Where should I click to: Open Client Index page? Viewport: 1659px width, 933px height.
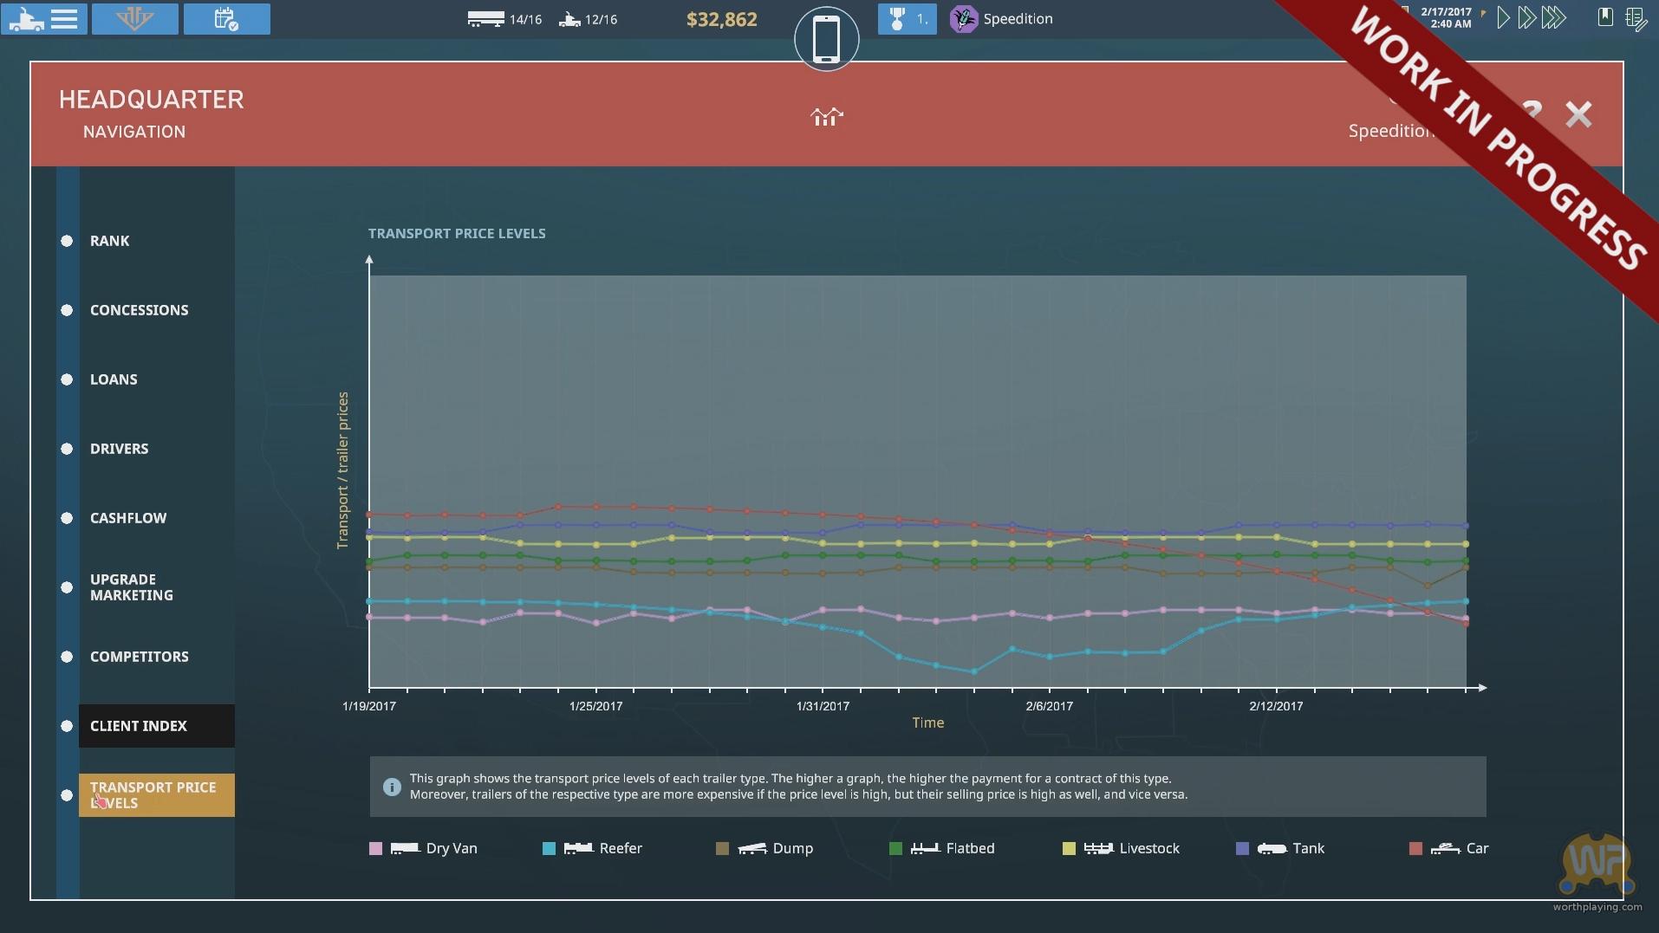(x=139, y=726)
